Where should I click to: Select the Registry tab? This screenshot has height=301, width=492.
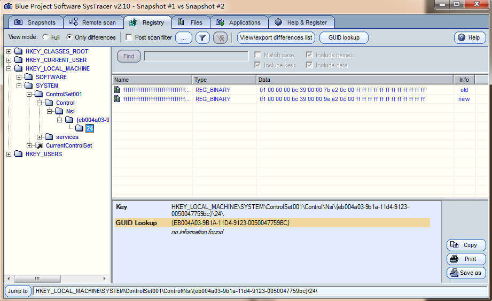147,22
